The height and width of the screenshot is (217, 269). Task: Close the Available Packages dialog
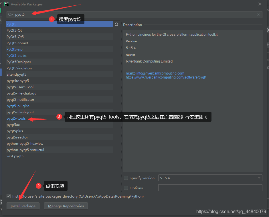click(260, 4)
